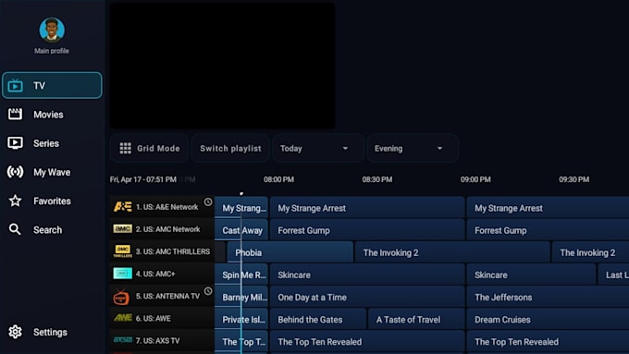Click the Antenna TV channel logo

point(121,297)
